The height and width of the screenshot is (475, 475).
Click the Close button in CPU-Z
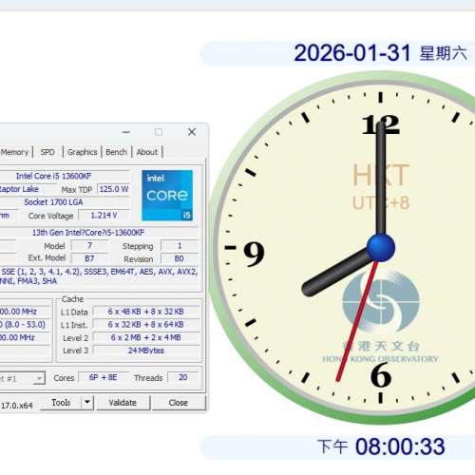pos(179,403)
